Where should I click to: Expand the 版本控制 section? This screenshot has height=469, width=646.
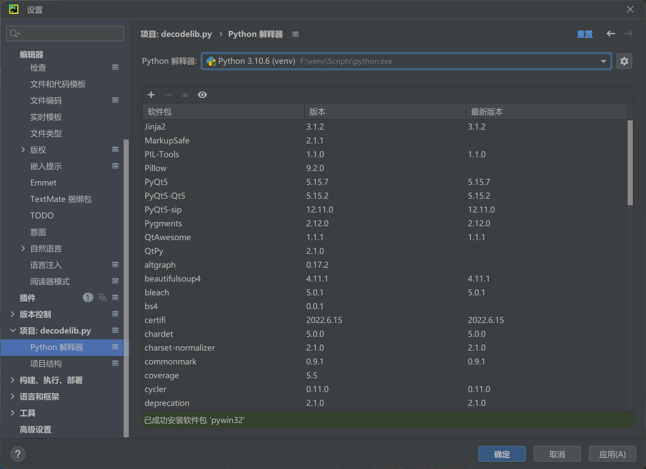point(12,314)
